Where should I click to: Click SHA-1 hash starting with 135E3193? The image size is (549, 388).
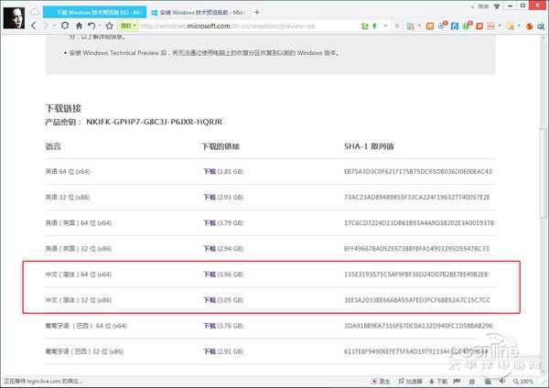click(416, 275)
